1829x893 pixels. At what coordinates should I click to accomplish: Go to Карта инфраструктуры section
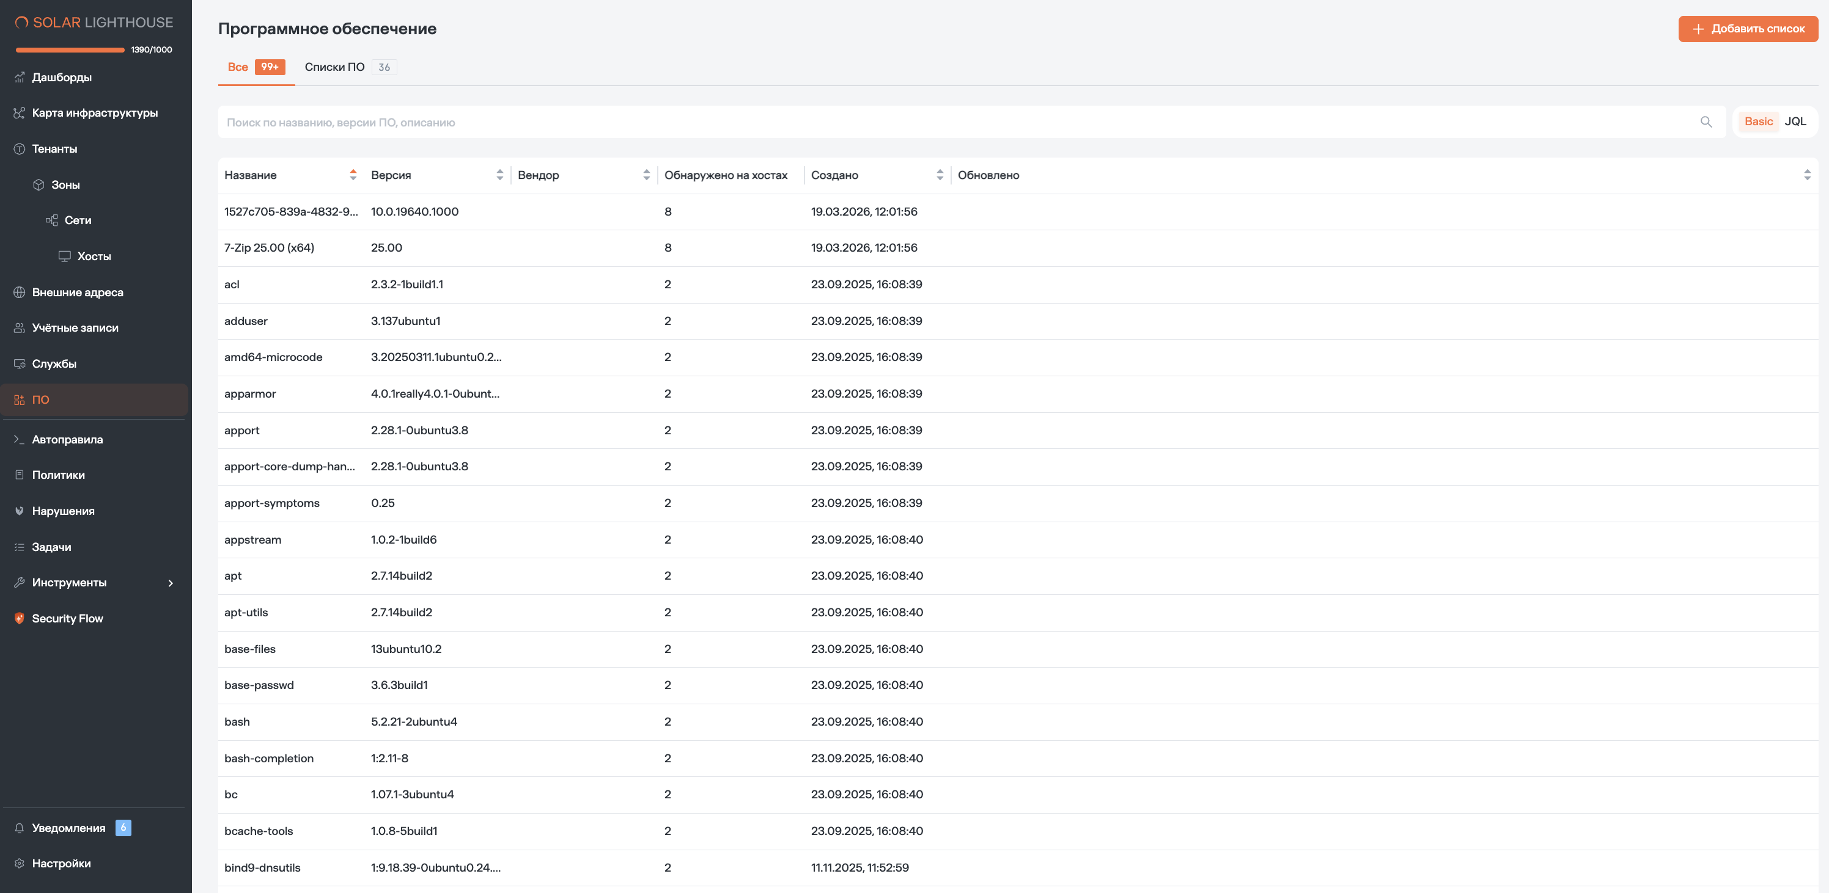tap(94, 113)
